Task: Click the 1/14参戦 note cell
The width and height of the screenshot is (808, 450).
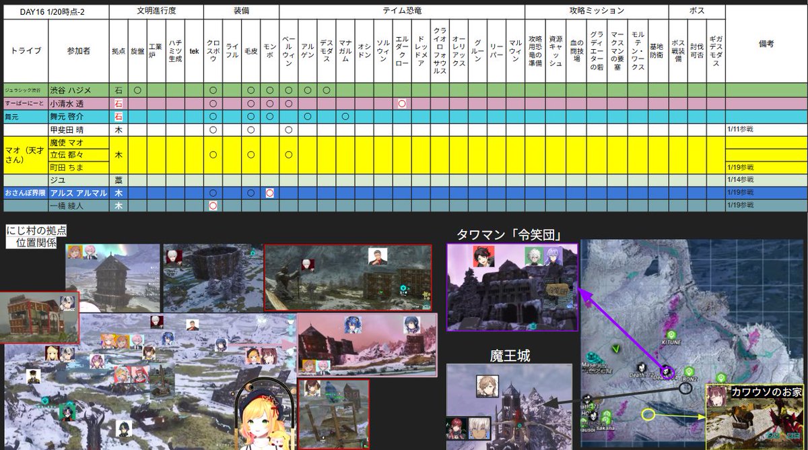Action: pos(766,181)
